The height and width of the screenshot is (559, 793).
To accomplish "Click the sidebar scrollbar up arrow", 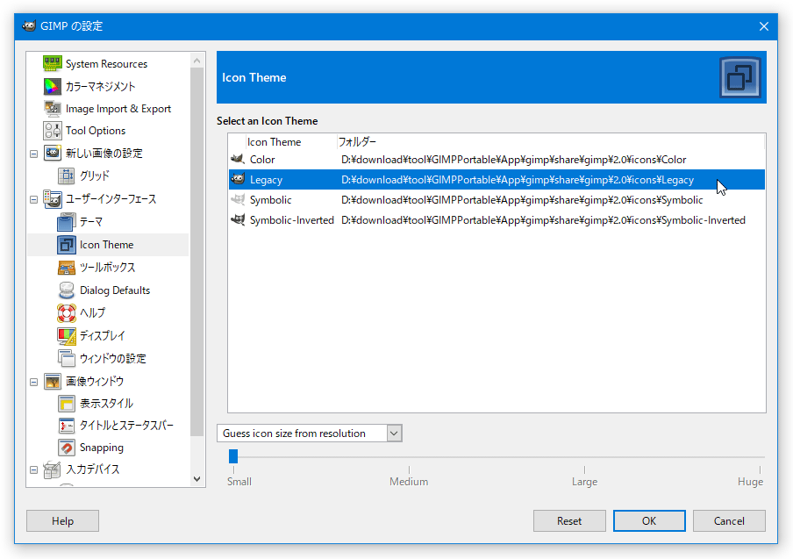I will [197, 61].
